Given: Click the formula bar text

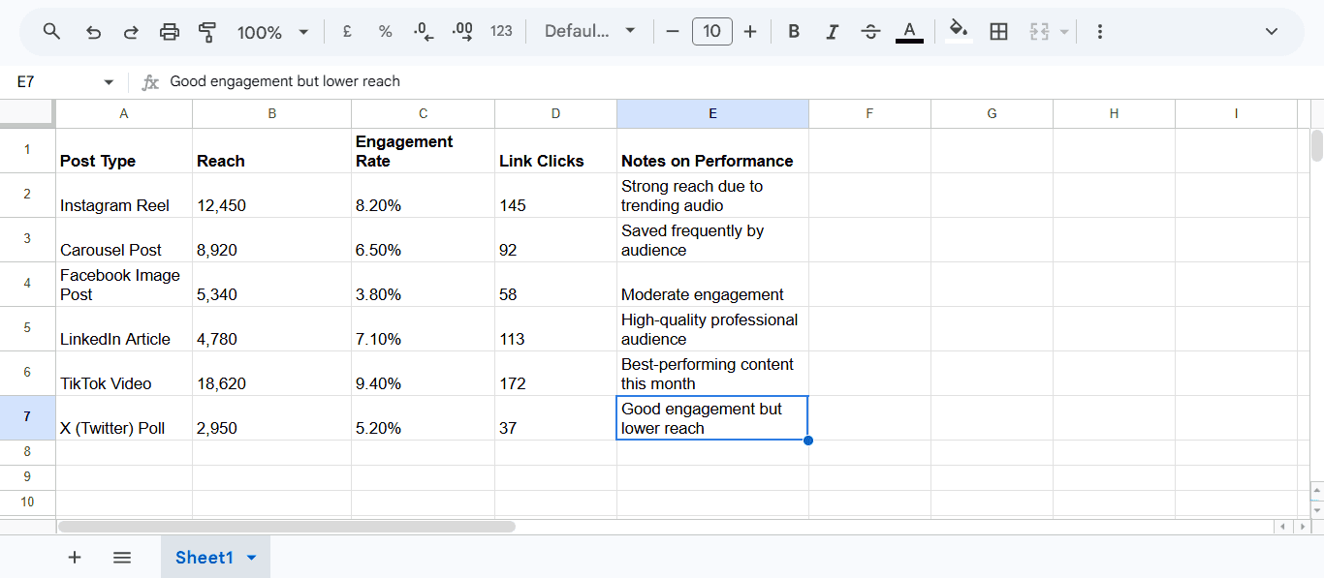Looking at the screenshot, I should (x=285, y=81).
